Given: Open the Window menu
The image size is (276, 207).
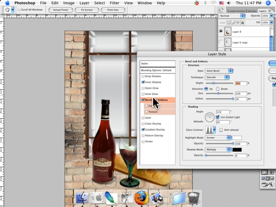Looking at the screenshot, I should [x=145, y=3].
